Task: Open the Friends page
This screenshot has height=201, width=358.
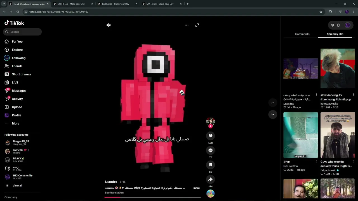Action: [x=17, y=66]
